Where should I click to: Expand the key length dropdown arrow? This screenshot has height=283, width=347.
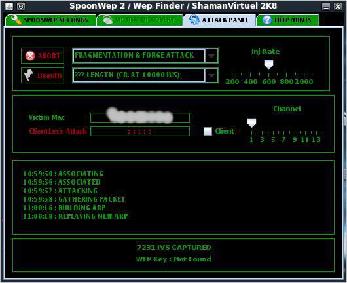[x=211, y=75]
